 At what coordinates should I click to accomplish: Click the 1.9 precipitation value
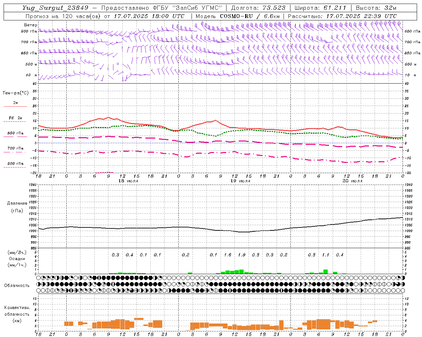242,255
